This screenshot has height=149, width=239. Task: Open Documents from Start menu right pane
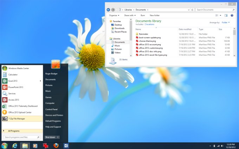click(51, 79)
